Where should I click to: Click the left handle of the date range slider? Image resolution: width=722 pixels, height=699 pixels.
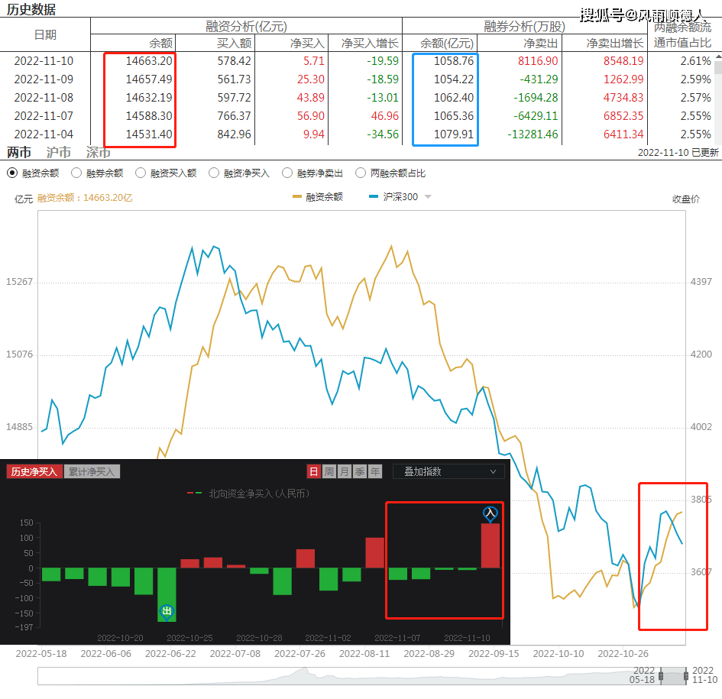click(x=662, y=677)
